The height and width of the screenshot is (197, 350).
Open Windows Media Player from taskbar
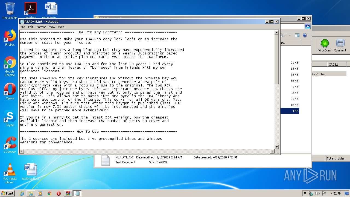tap(40, 193)
